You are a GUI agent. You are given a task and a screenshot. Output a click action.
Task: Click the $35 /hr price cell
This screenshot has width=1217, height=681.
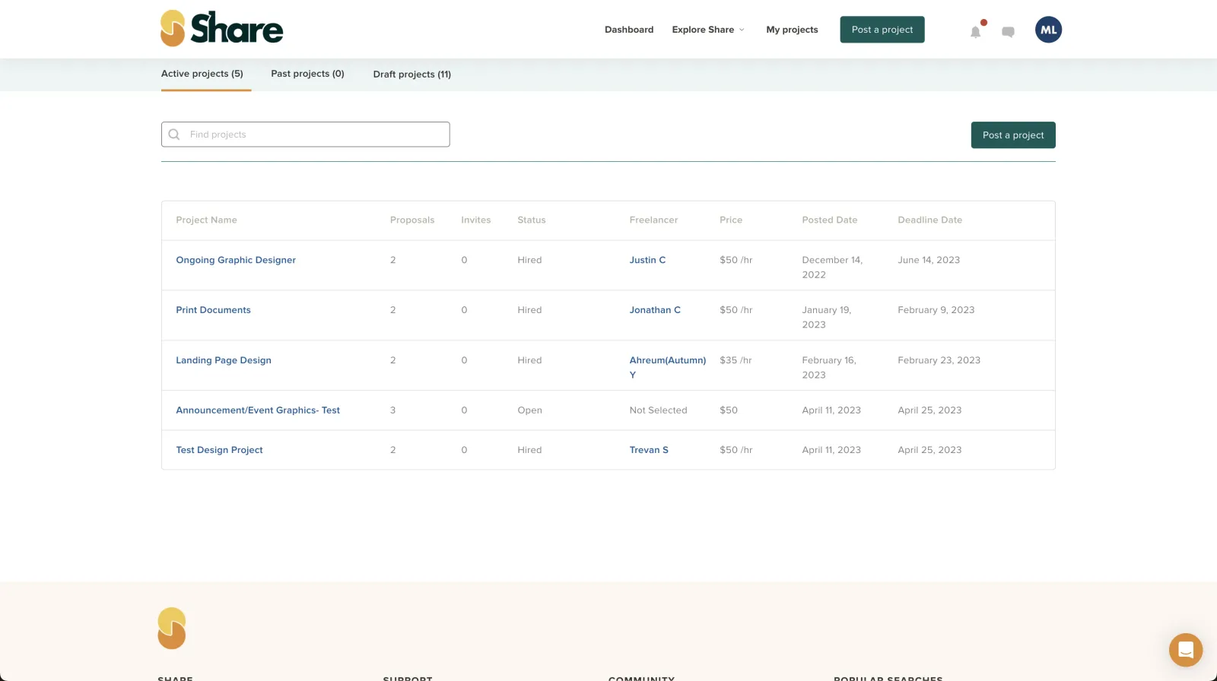click(x=736, y=360)
